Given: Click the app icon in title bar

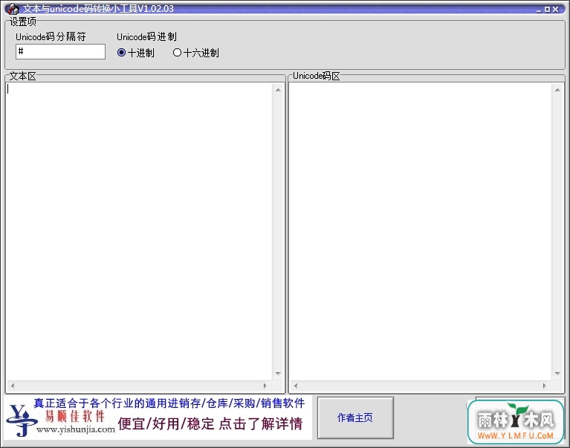Looking at the screenshot, I should 12,8.
